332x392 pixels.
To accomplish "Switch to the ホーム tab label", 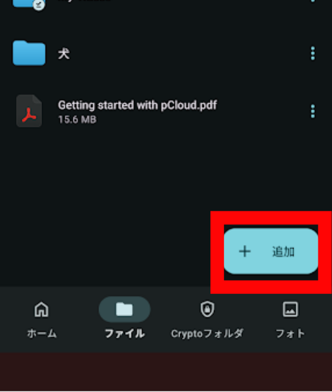I will [x=42, y=334].
